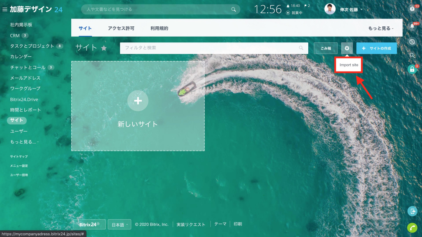Click the settings gear icon
The height and width of the screenshot is (237, 422).
(x=347, y=48)
